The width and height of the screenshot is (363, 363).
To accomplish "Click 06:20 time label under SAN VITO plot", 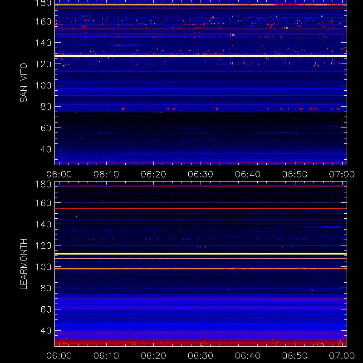I will 153,174.
